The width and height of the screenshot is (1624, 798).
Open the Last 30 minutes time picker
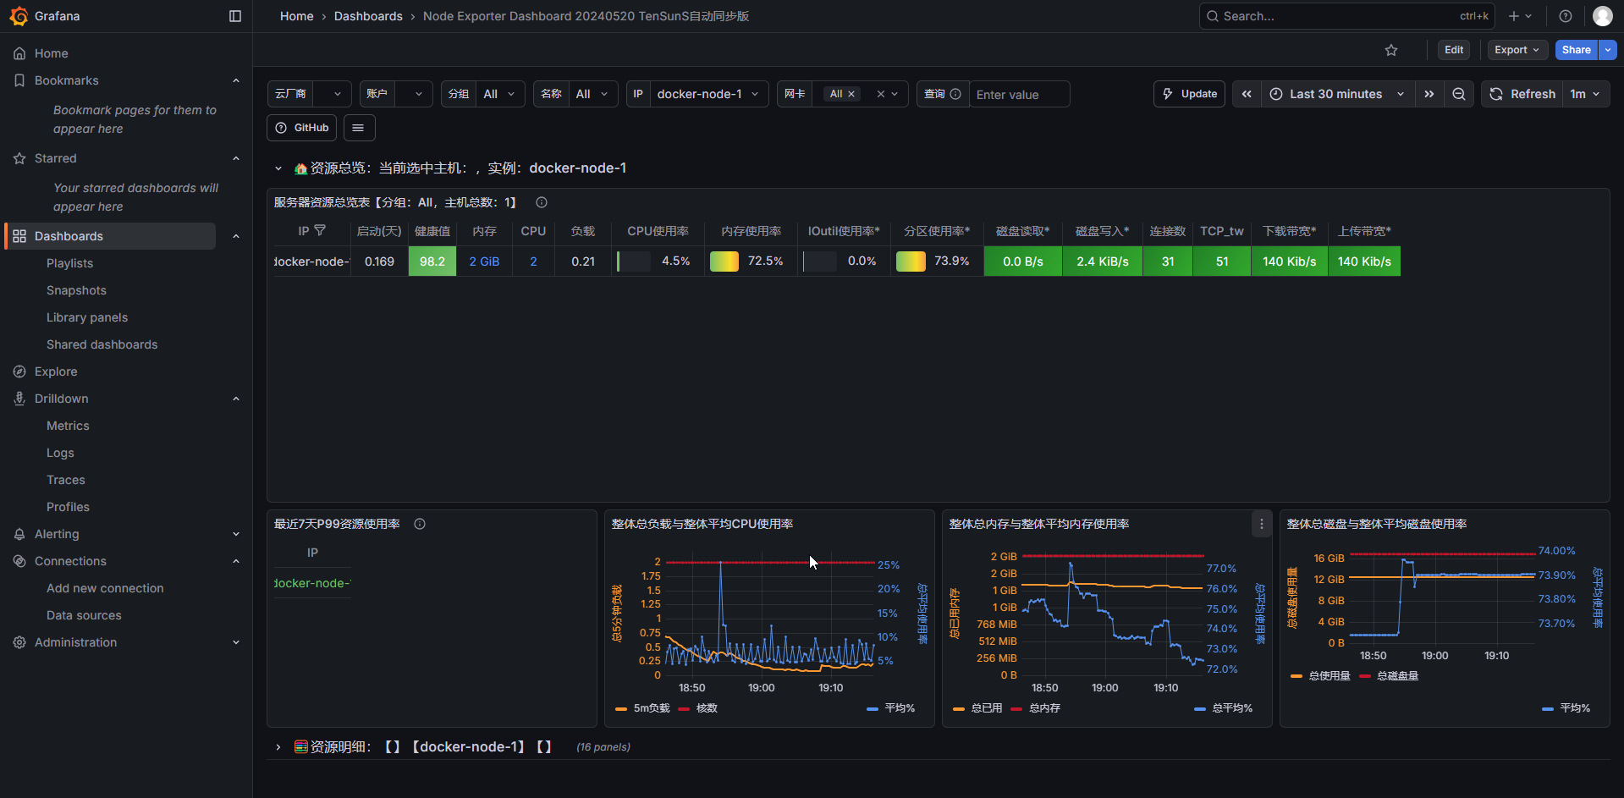(x=1337, y=94)
